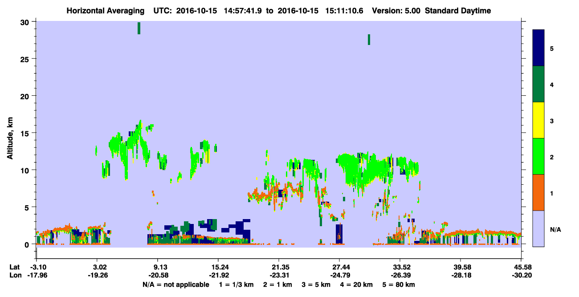
Task: Click longitude value -24.79
Action: 339,276
